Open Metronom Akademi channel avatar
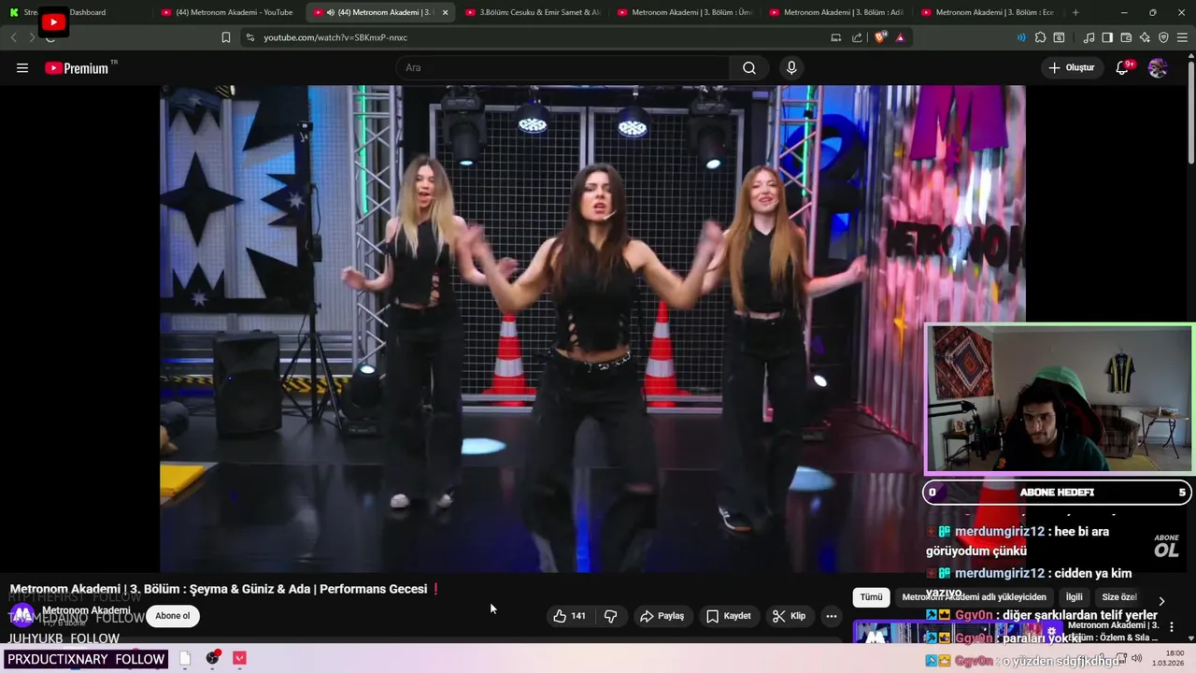The image size is (1196, 673). coord(21,615)
